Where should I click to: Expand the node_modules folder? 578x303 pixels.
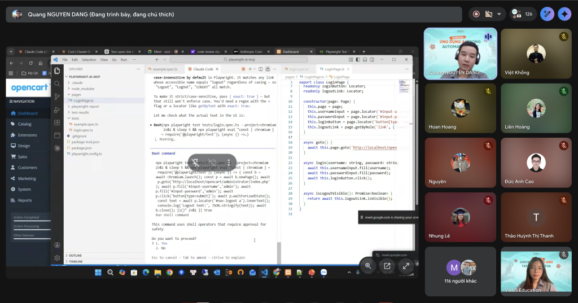[x=82, y=89]
